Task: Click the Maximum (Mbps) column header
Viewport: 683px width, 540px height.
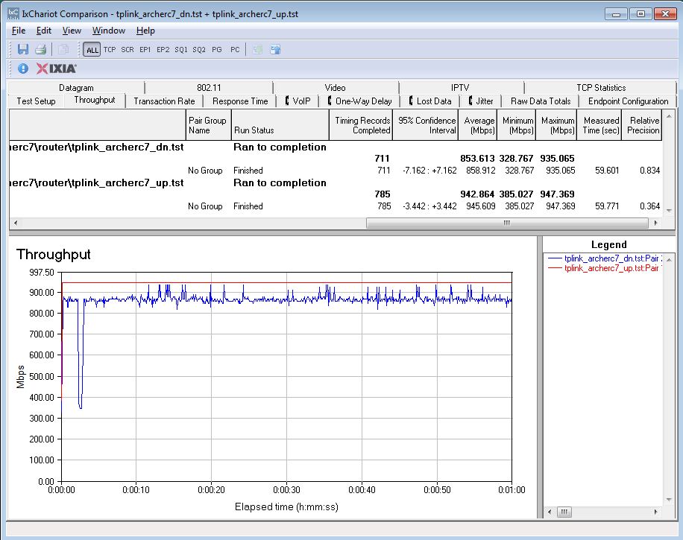Action: 557,125
